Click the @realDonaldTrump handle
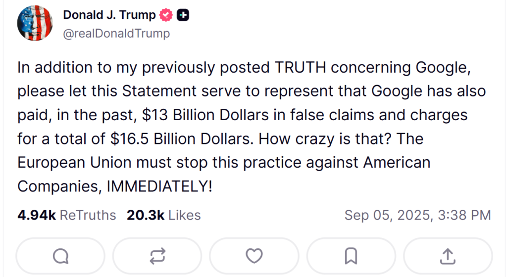This screenshot has width=507, height=277. coord(116,33)
